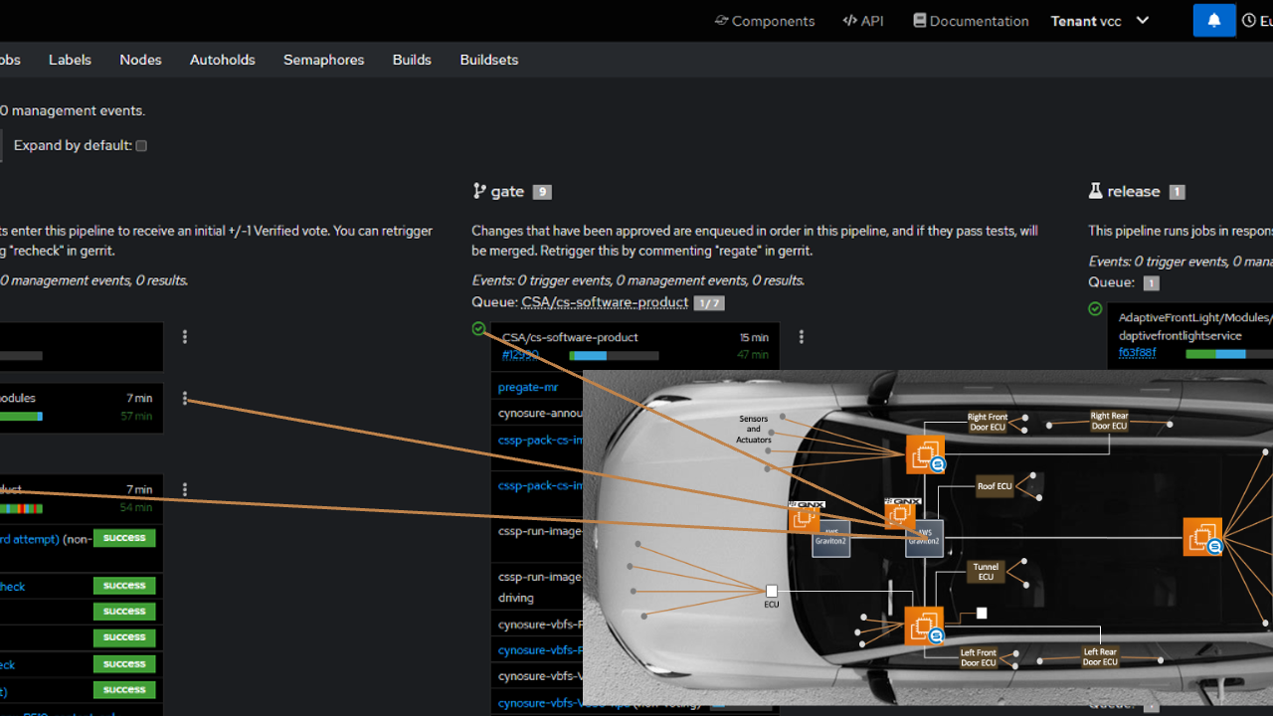Open the blue notifications bell icon
The width and height of the screenshot is (1273, 716).
[x=1213, y=20]
